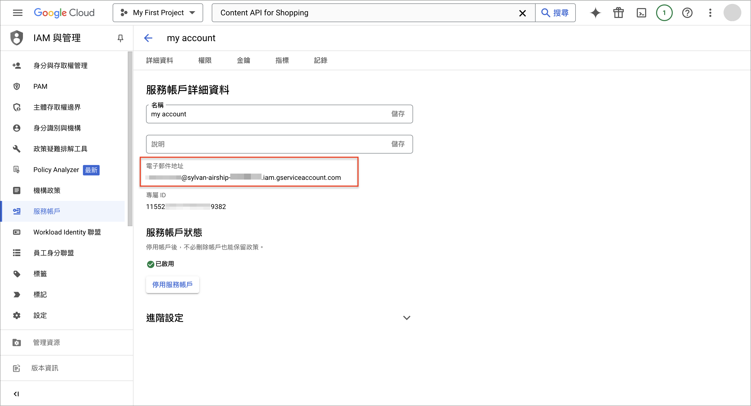Viewport: 751px width, 406px height.
Task: Open 政策疑難排解工具 in the sidebar
Action: [x=63, y=149]
